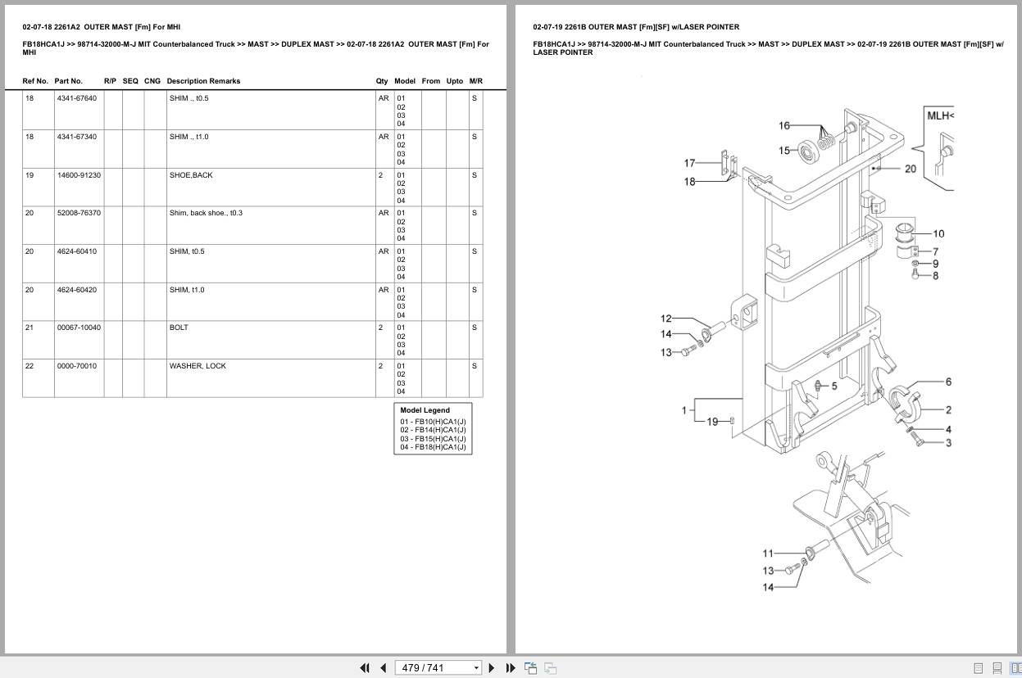Image resolution: width=1022 pixels, height=678 pixels.
Task: Click callout number 2 in the diagram
Action: click(948, 410)
